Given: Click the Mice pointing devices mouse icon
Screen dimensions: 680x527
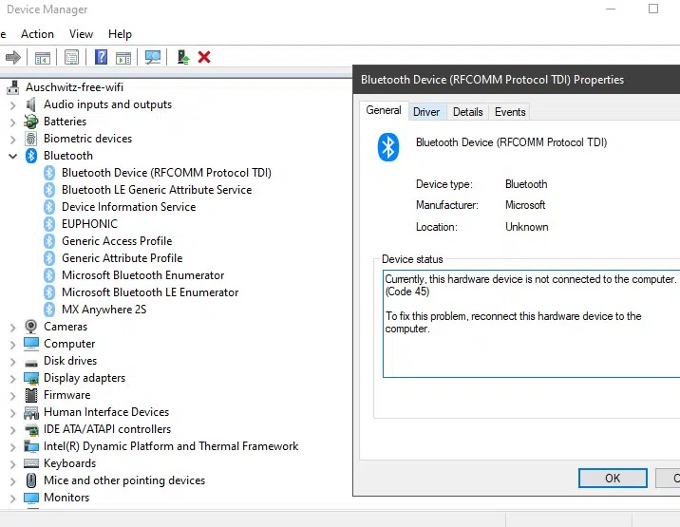Looking at the screenshot, I should 31,480.
